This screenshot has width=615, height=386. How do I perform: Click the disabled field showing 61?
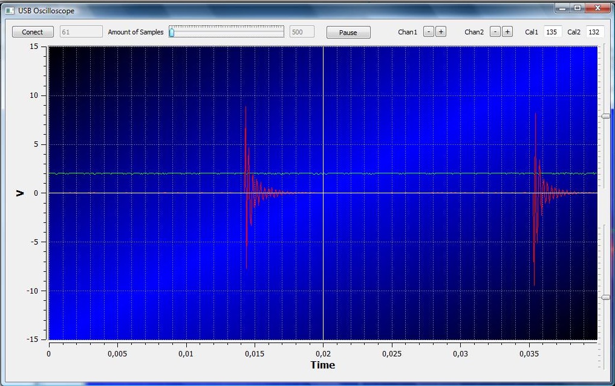[81, 32]
